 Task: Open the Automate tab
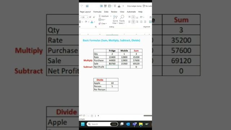131,12
